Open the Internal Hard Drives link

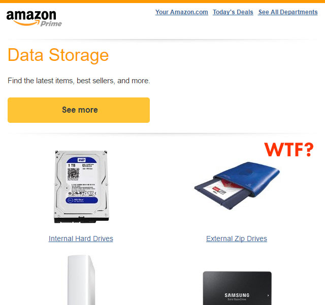81,239
